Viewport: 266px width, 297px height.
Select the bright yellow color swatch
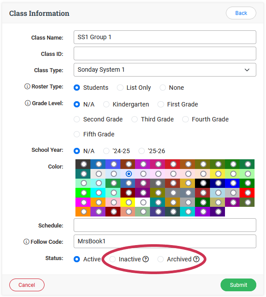click(128, 202)
